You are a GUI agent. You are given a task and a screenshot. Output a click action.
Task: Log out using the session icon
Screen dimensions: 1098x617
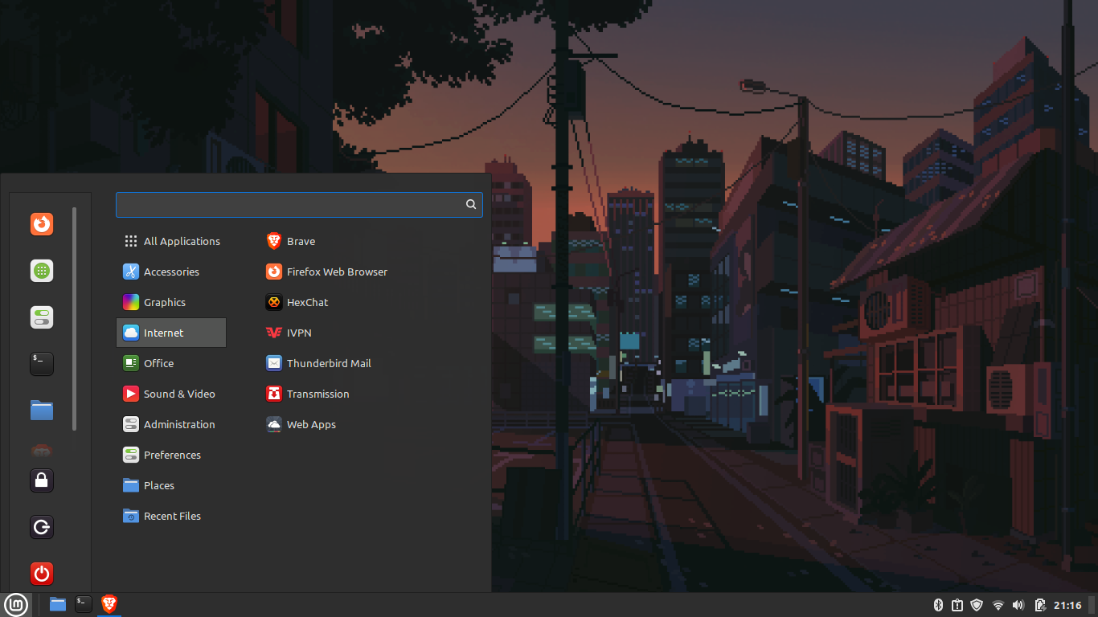pos(41,527)
